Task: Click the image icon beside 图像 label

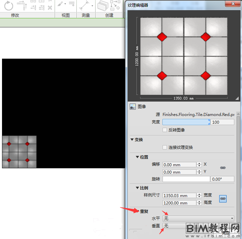Action: tap(133, 107)
